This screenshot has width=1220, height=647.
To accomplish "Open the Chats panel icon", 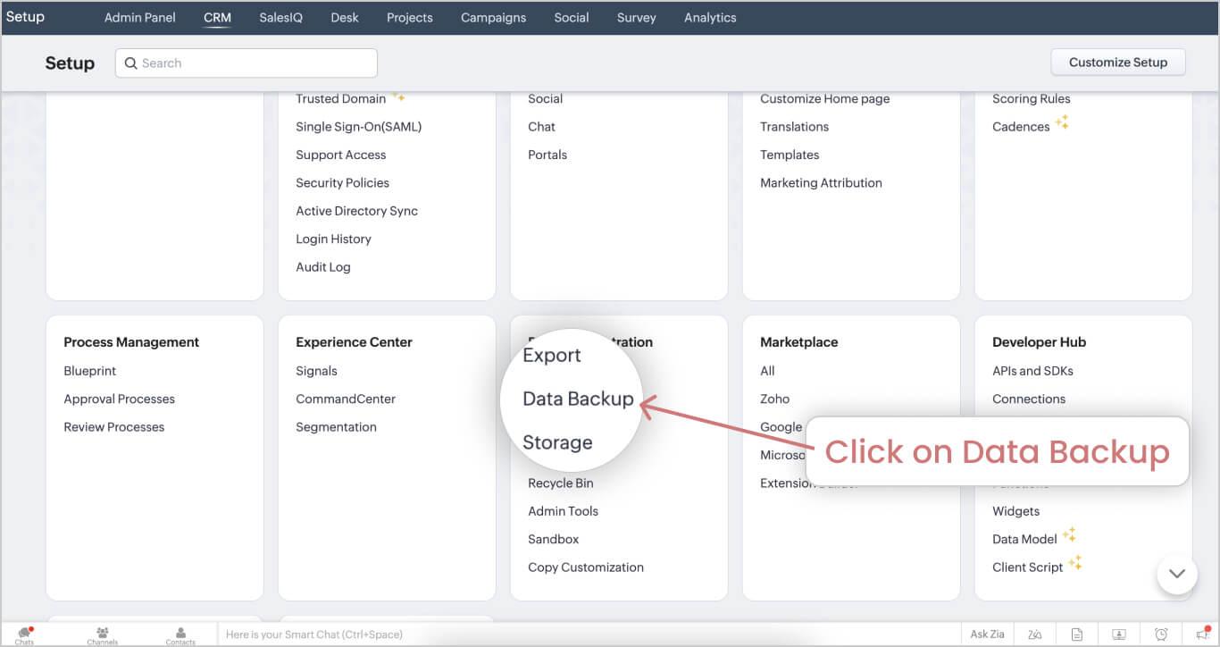I will pyautogui.click(x=24, y=634).
